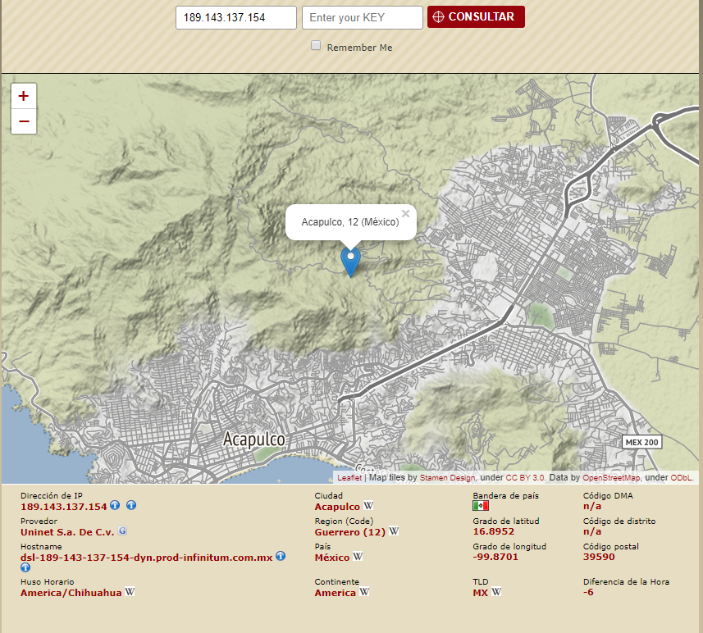Image resolution: width=703 pixels, height=633 pixels.
Task: Click the longitude value -99.8701
Action: 495,557
